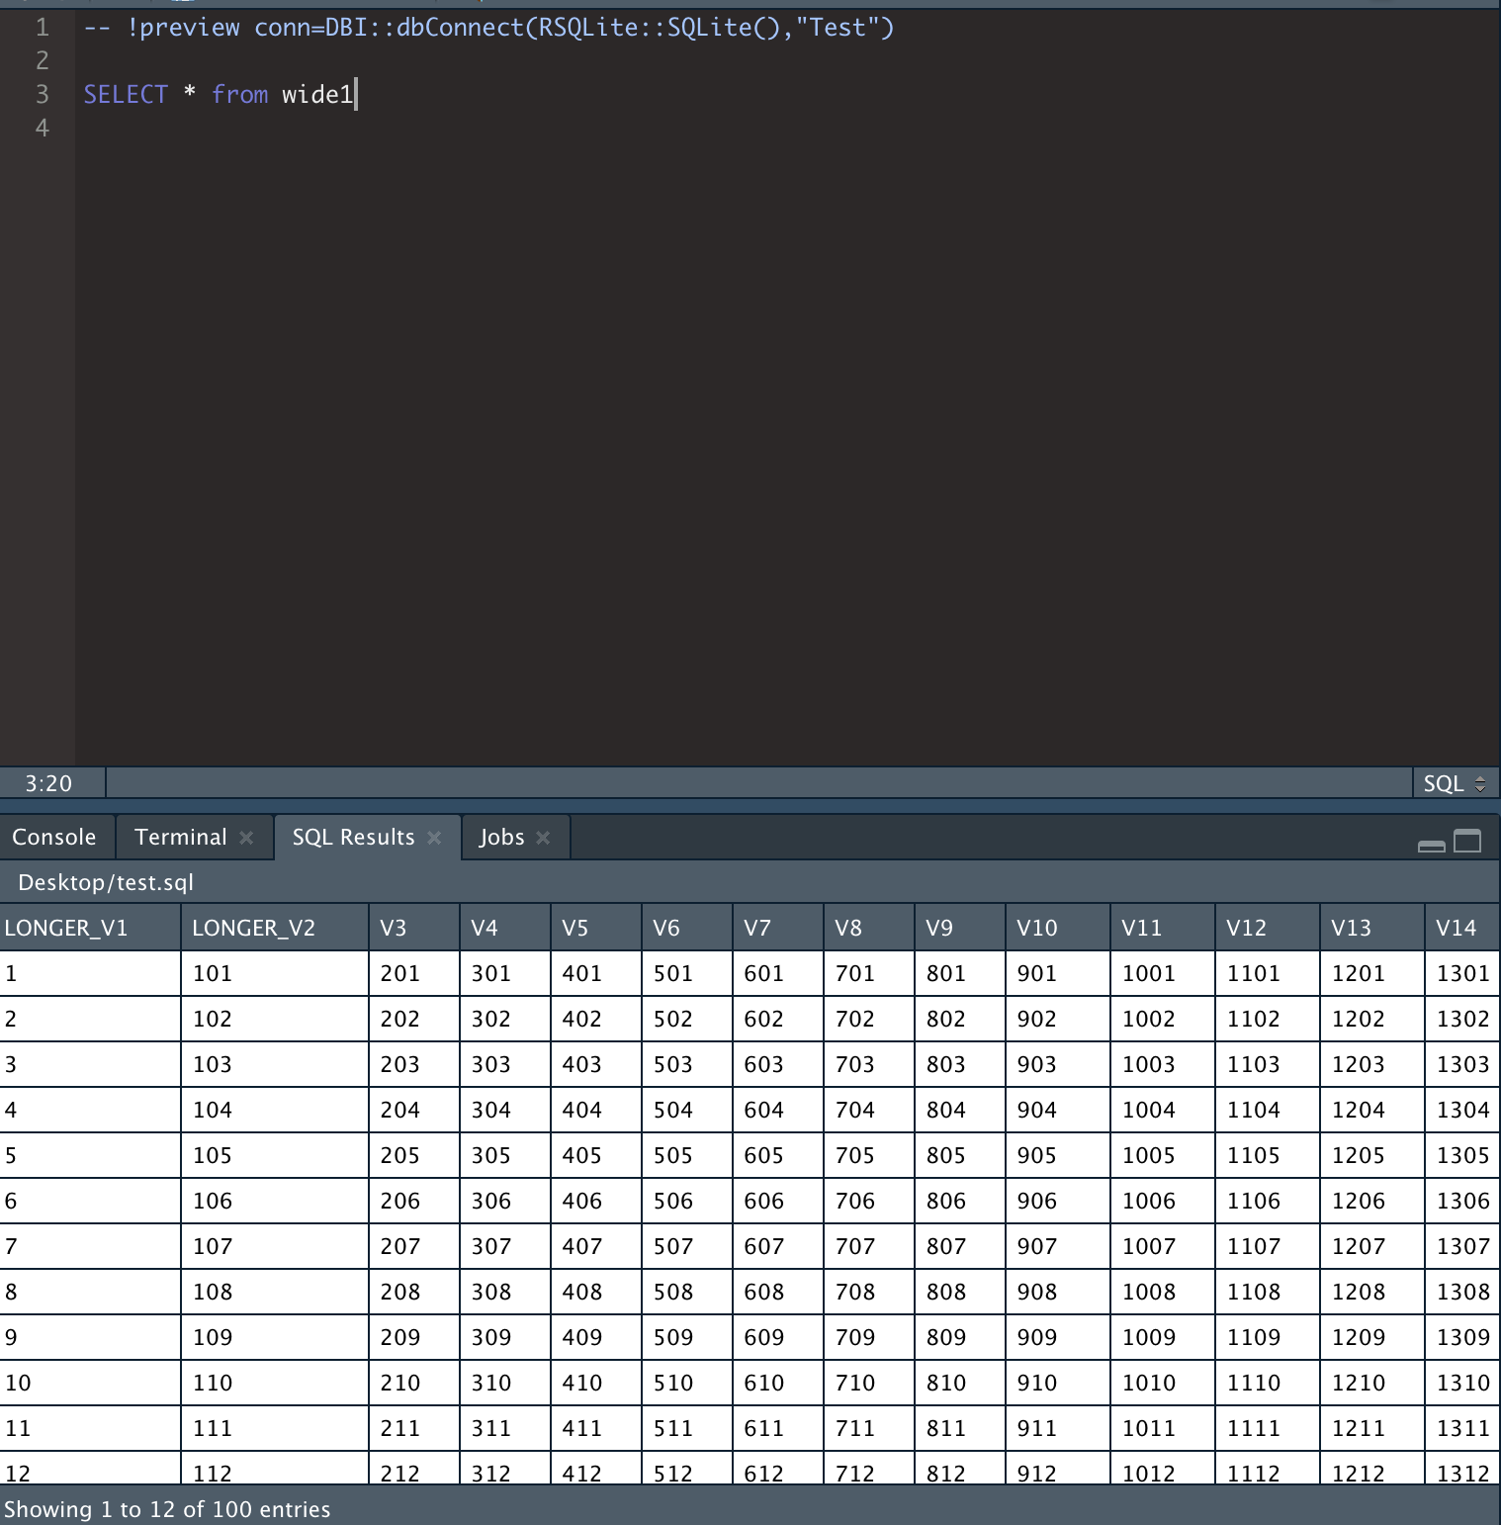The image size is (1501, 1525).
Task: Click the V7 column header in results
Action: coord(757,928)
